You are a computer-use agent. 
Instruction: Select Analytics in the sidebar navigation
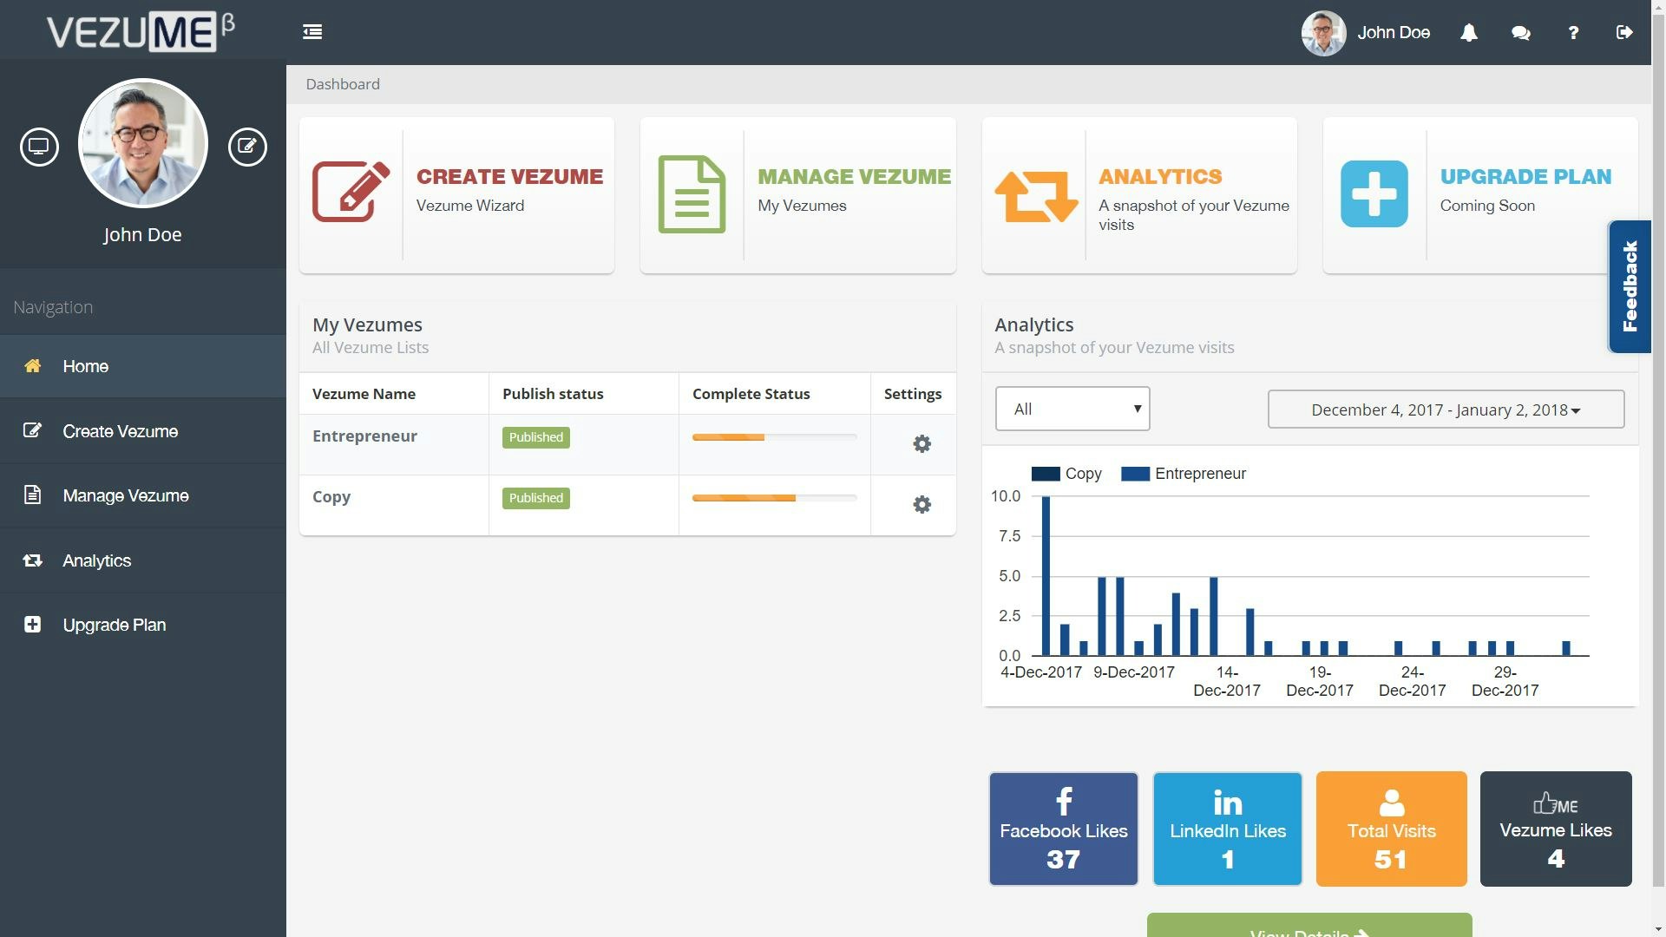97,560
